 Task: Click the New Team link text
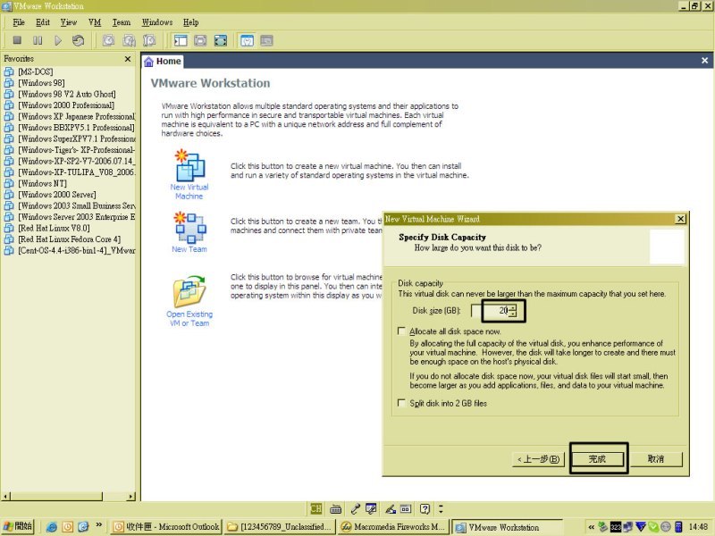[x=189, y=249]
